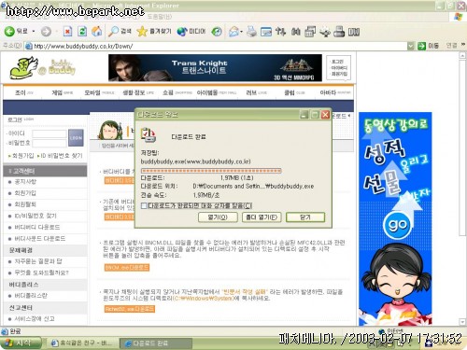
Task: Open the 쇼핑 navigation tab
Action: pos(177,92)
